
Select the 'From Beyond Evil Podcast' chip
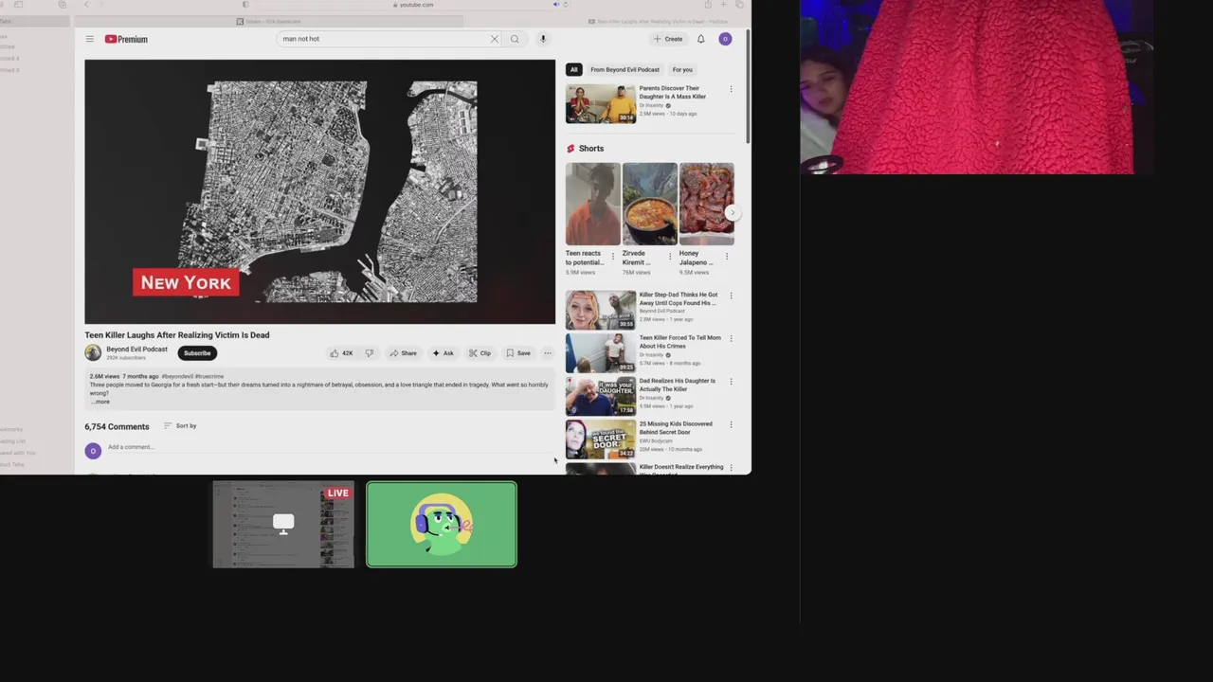(625, 69)
